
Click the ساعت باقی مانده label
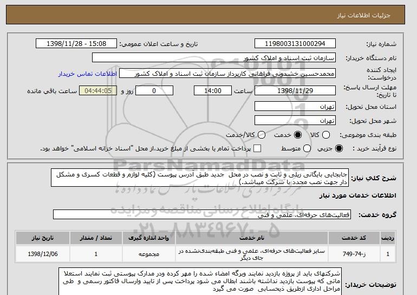click(x=52, y=91)
